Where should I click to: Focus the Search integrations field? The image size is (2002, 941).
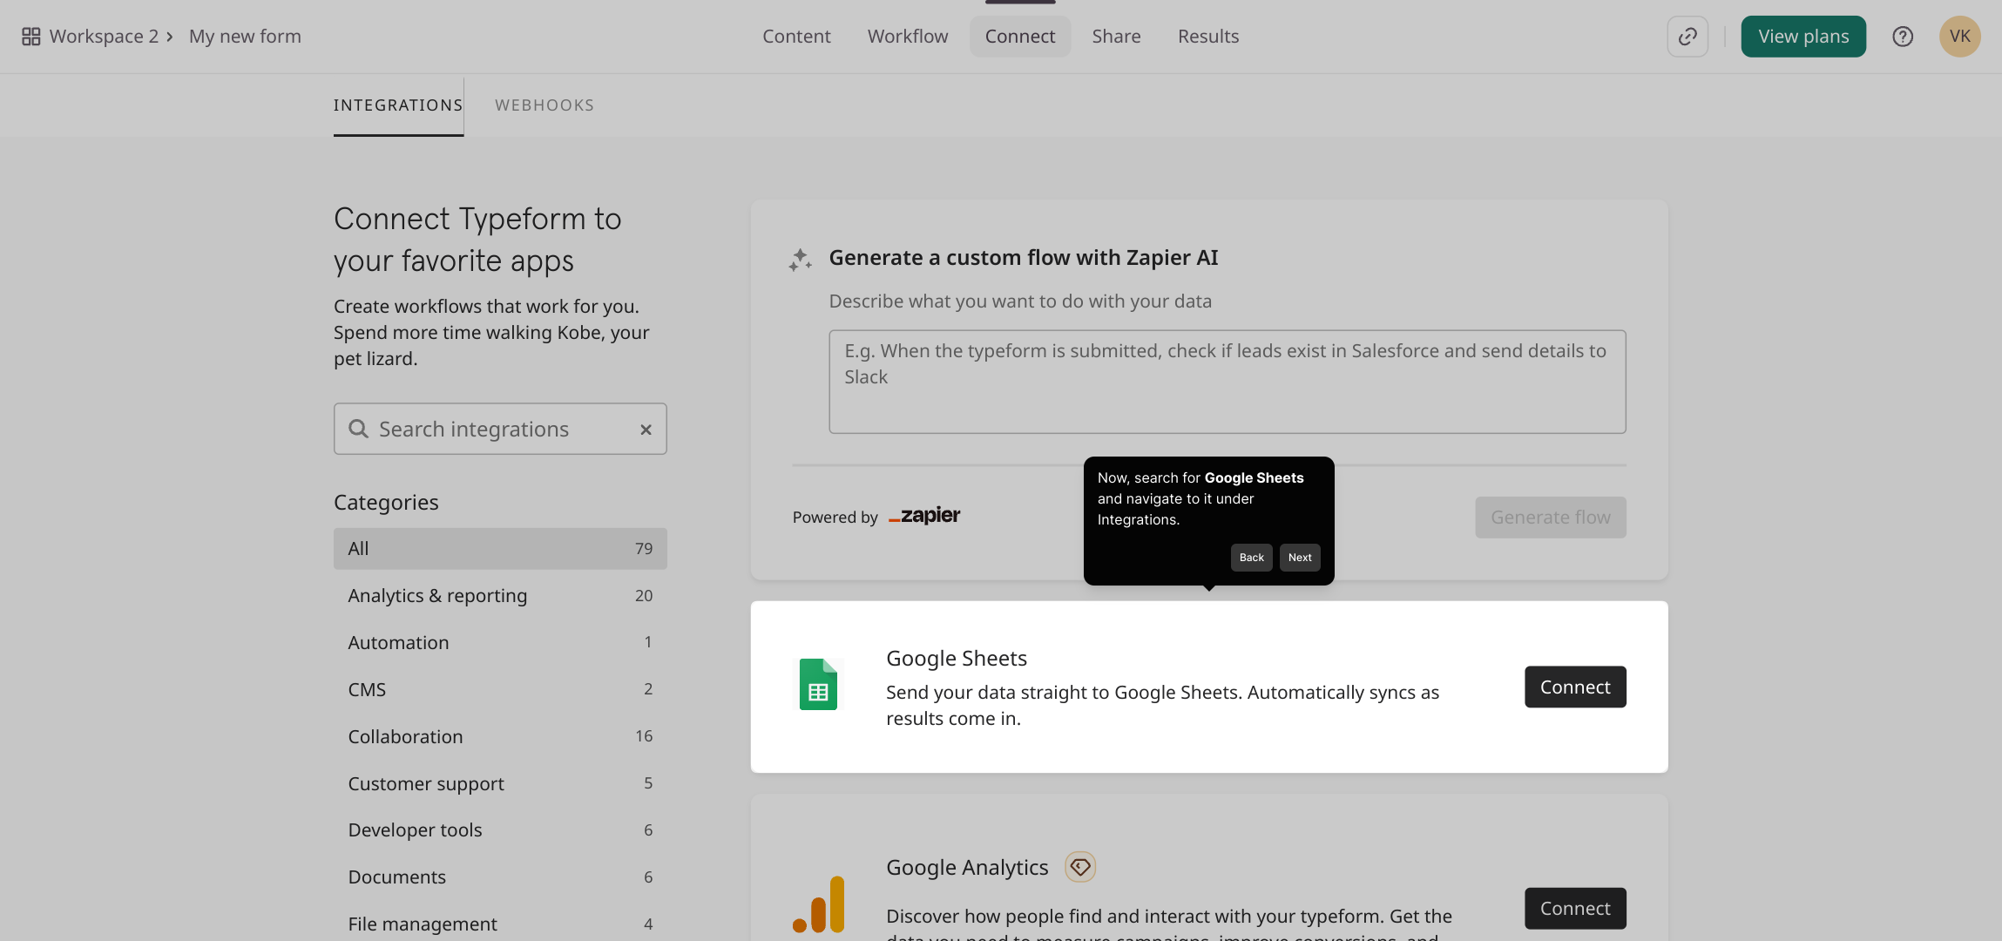500,429
